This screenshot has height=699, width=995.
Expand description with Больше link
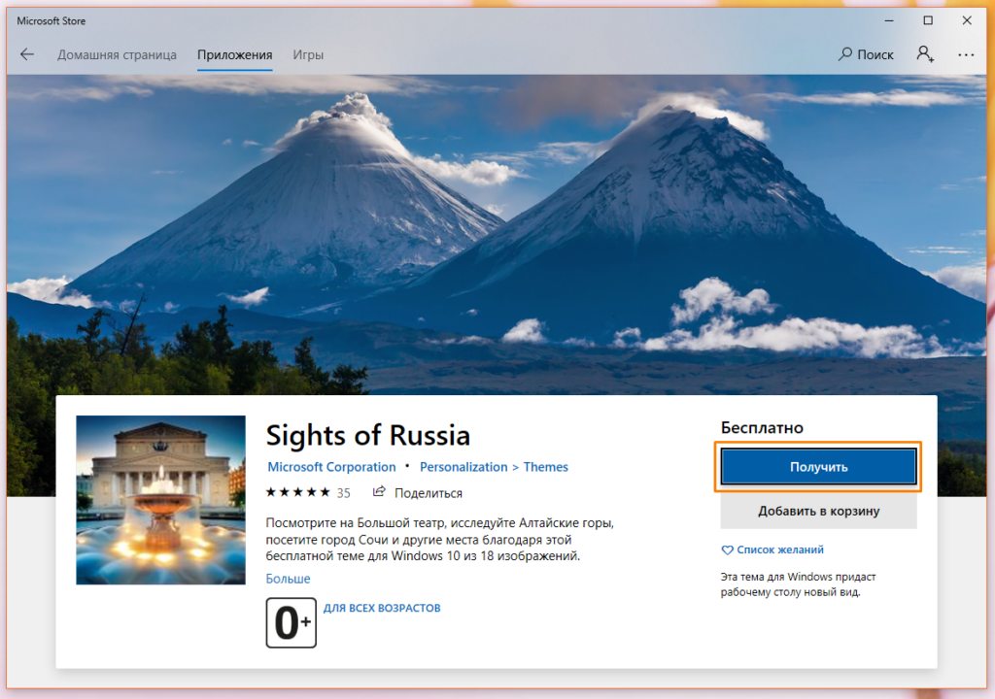pos(288,579)
